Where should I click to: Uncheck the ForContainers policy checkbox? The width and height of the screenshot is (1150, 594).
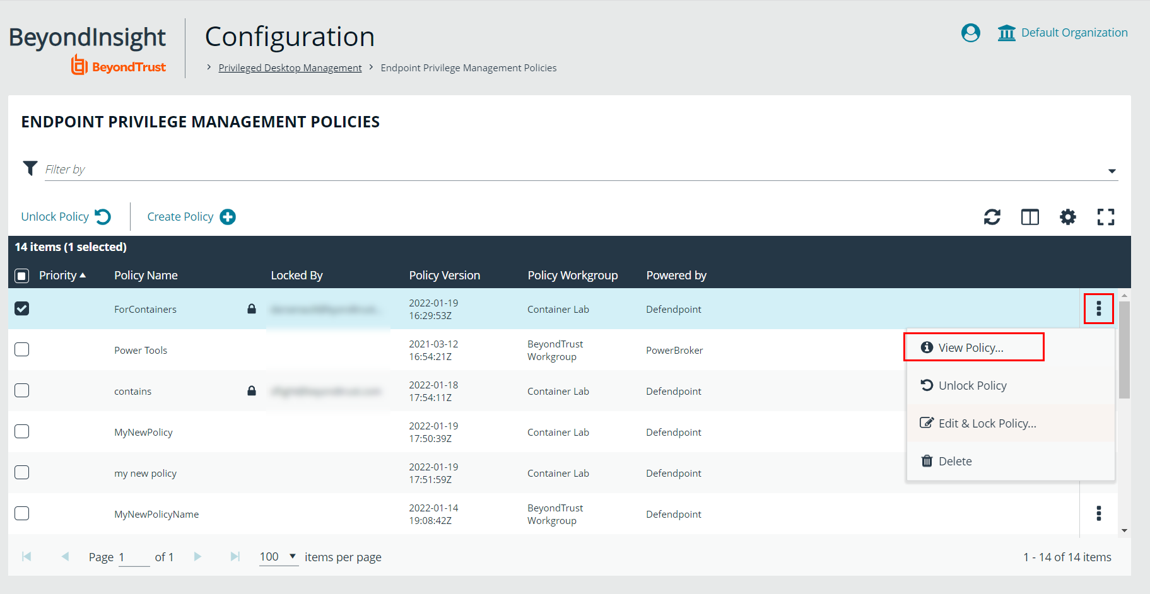tap(22, 308)
